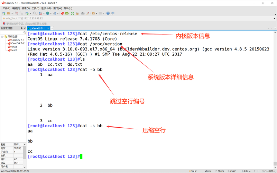This screenshot has height=173, width=277.
Task: Click the Session Properties toolbar icon
Action: (27, 13)
